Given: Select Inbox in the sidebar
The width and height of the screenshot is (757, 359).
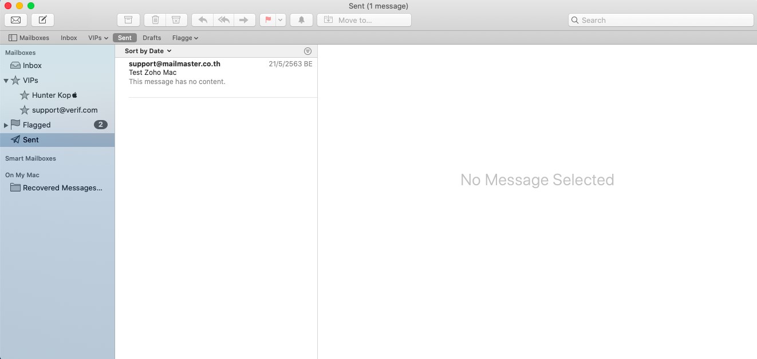Looking at the screenshot, I should pyautogui.click(x=57, y=65).
